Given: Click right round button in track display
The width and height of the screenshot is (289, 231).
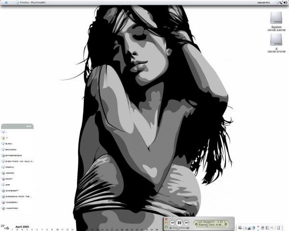Looking at the screenshot, I should tap(226, 224).
